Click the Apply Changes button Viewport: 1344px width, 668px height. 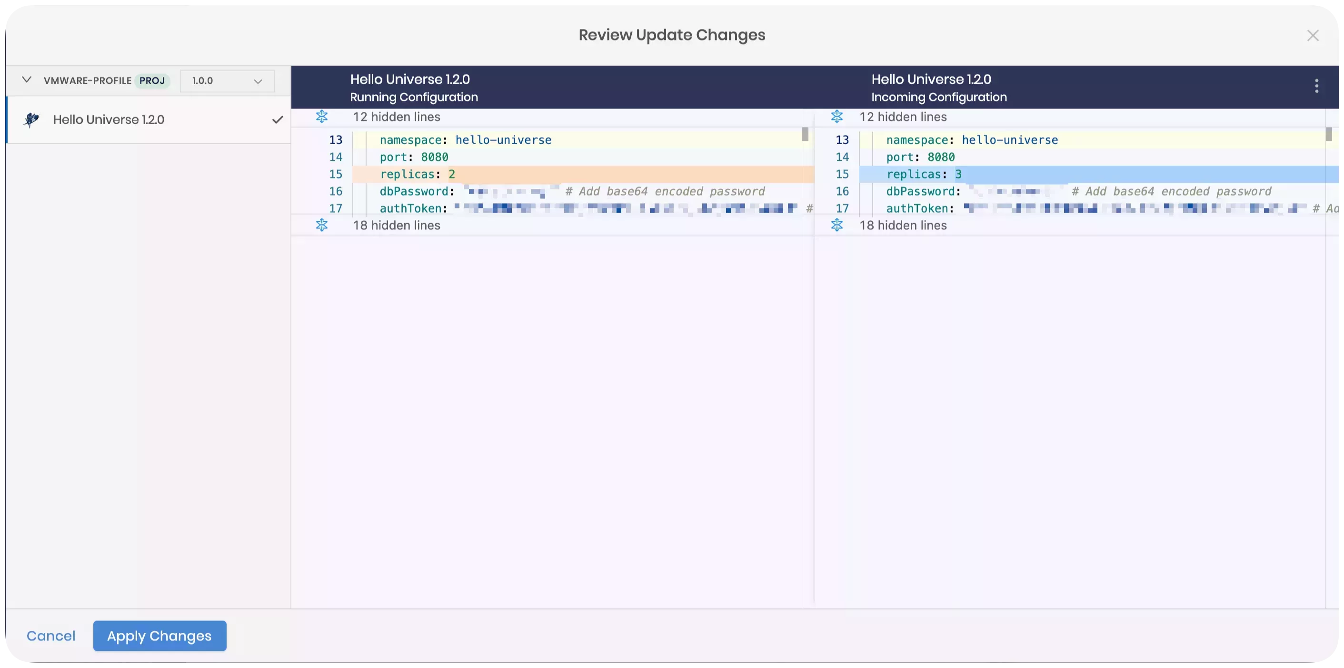tap(159, 636)
